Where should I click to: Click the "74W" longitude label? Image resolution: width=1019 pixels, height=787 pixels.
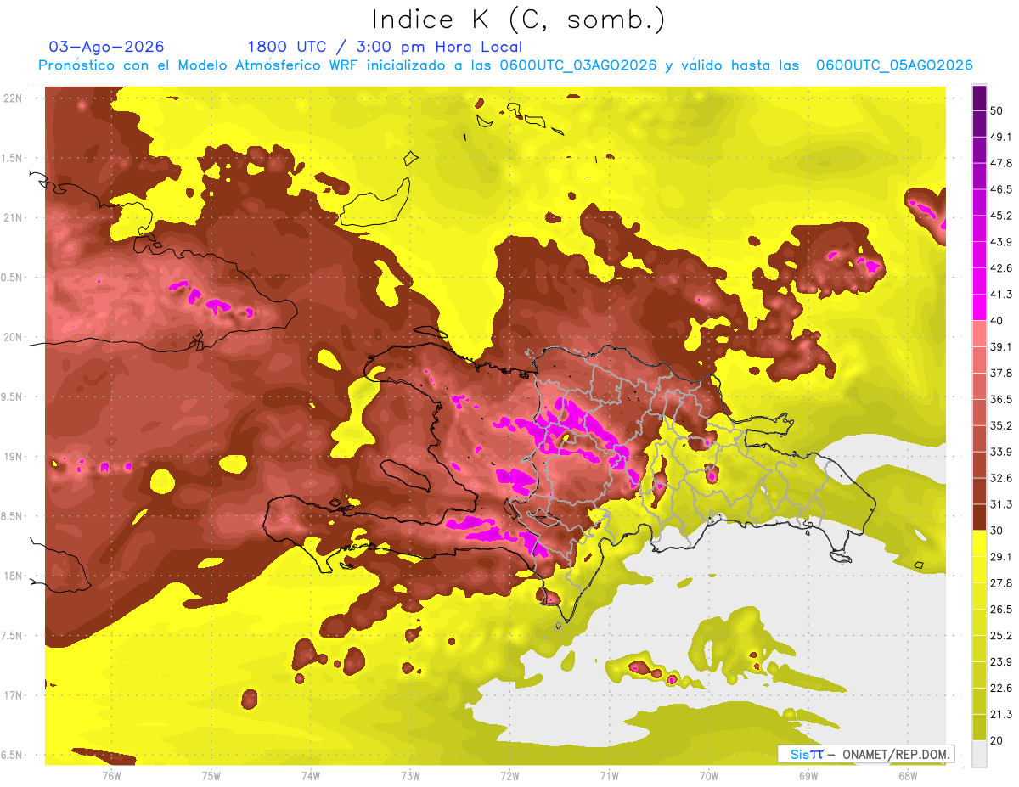pyautogui.click(x=311, y=776)
